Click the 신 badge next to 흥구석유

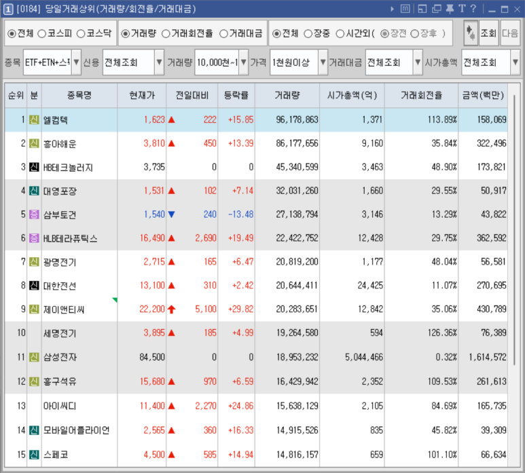(34, 381)
